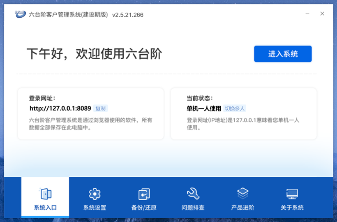The width and height of the screenshot is (337, 222).
Task: Switch to 产品进阶 tab label
Action: (242, 207)
